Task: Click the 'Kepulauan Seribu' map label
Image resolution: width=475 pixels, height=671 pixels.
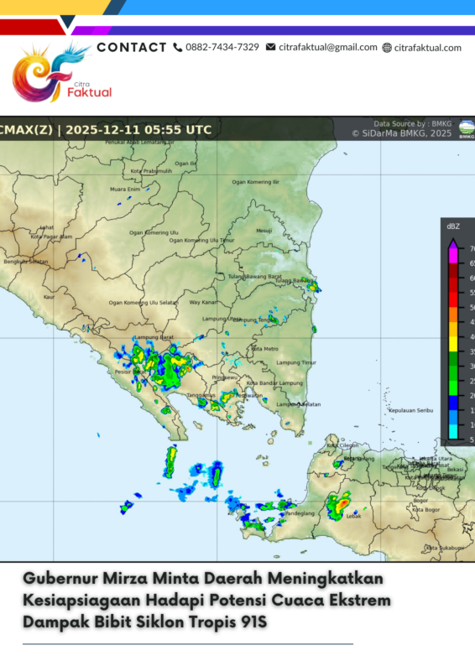Action: (x=410, y=410)
